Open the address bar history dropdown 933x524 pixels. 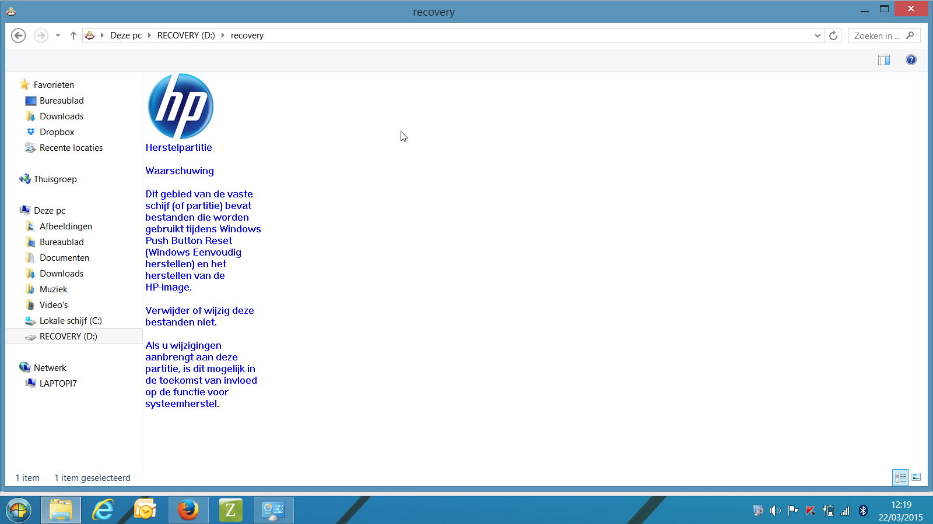[818, 36]
